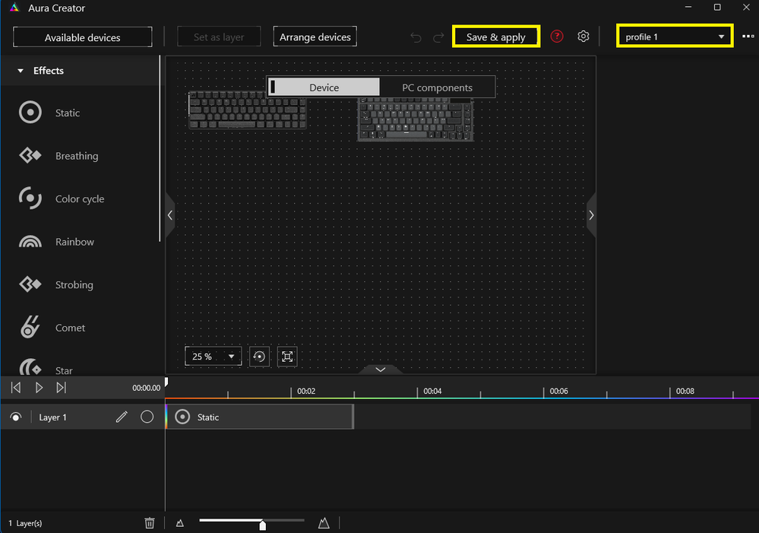
Task: Switch to the PC components tab
Action: point(437,87)
